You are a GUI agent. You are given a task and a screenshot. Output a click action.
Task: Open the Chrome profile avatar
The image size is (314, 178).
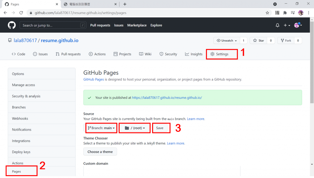point(301,13)
